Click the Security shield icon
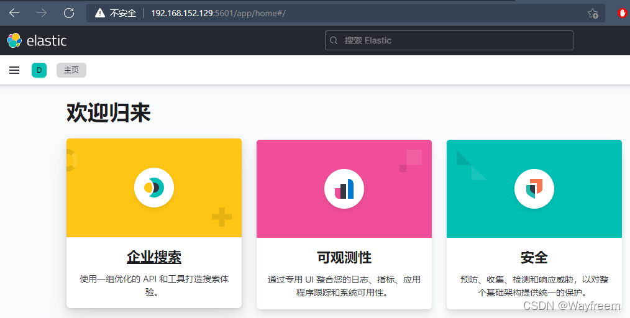The width and height of the screenshot is (630, 318). coord(534,189)
